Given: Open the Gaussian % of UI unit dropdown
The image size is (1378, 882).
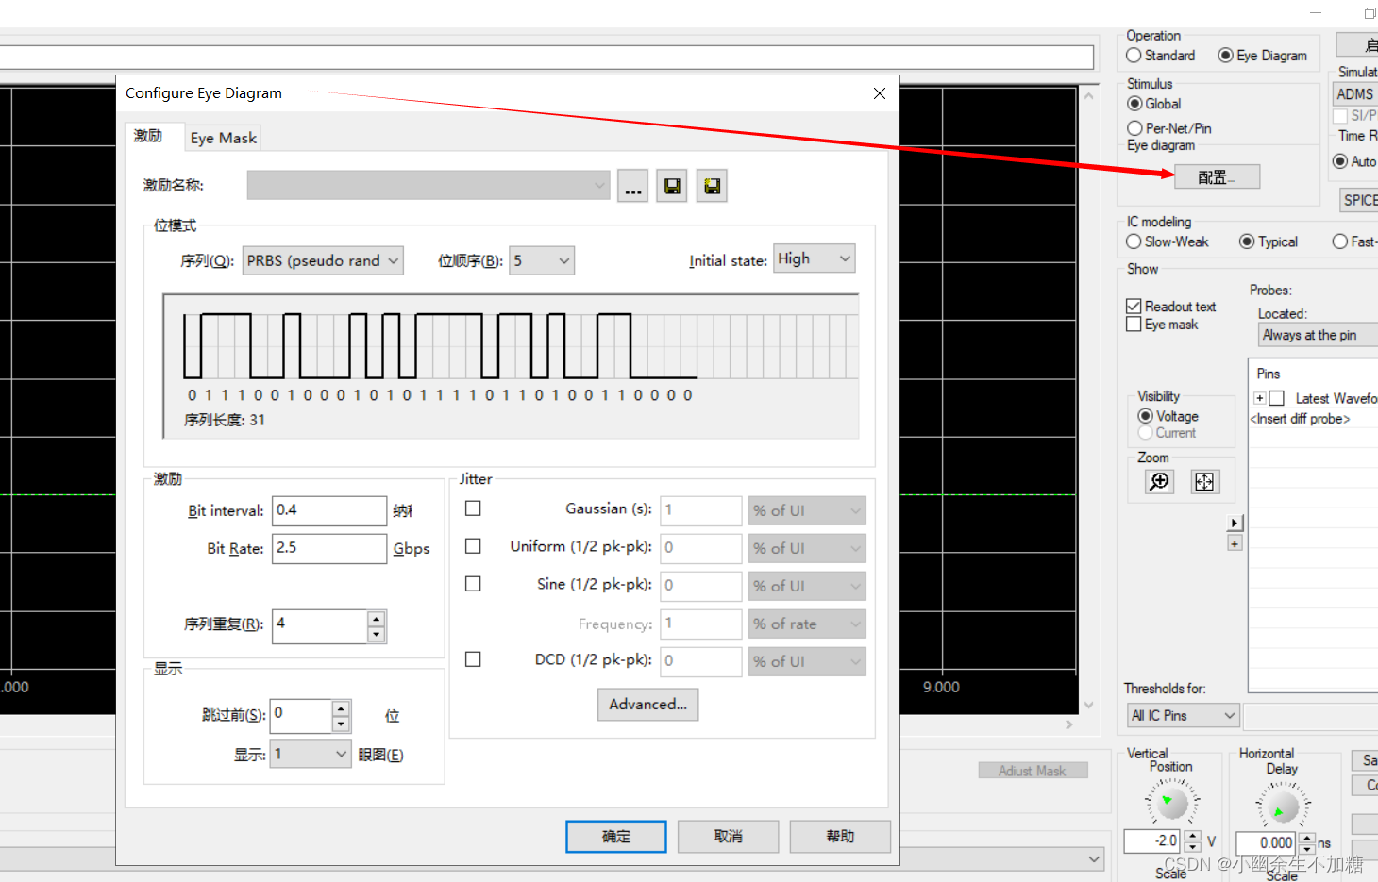Looking at the screenshot, I should pyautogui.click(x=807, y=510).
